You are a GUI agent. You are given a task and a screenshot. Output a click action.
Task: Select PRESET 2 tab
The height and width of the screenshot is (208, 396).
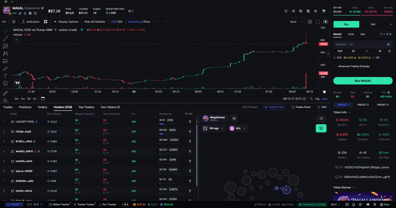click(363, 105)
